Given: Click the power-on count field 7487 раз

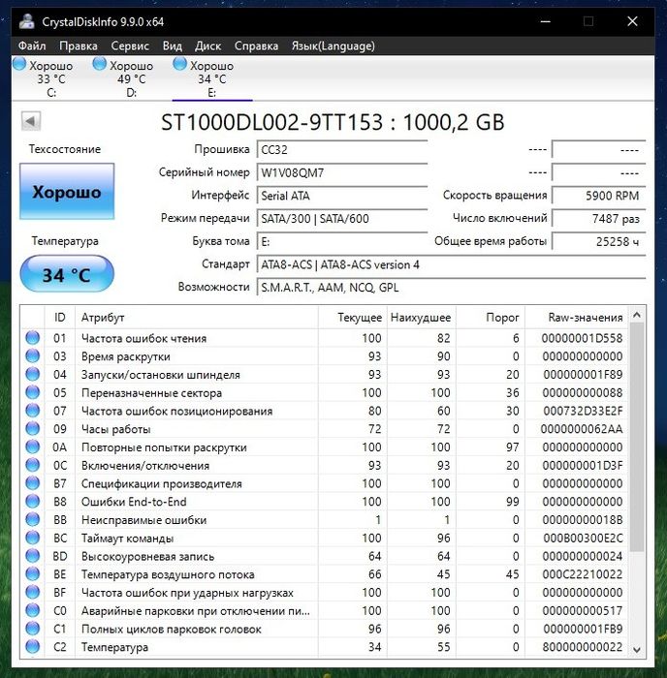Looking at the screenshot, I should (x=598, y=218).
